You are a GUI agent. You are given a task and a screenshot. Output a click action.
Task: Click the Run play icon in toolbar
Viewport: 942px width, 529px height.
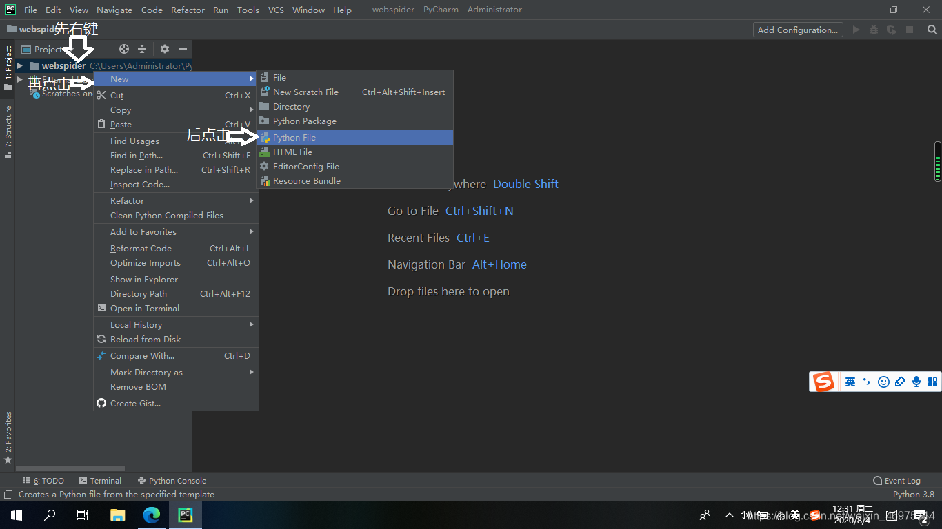tap(856, 30)
